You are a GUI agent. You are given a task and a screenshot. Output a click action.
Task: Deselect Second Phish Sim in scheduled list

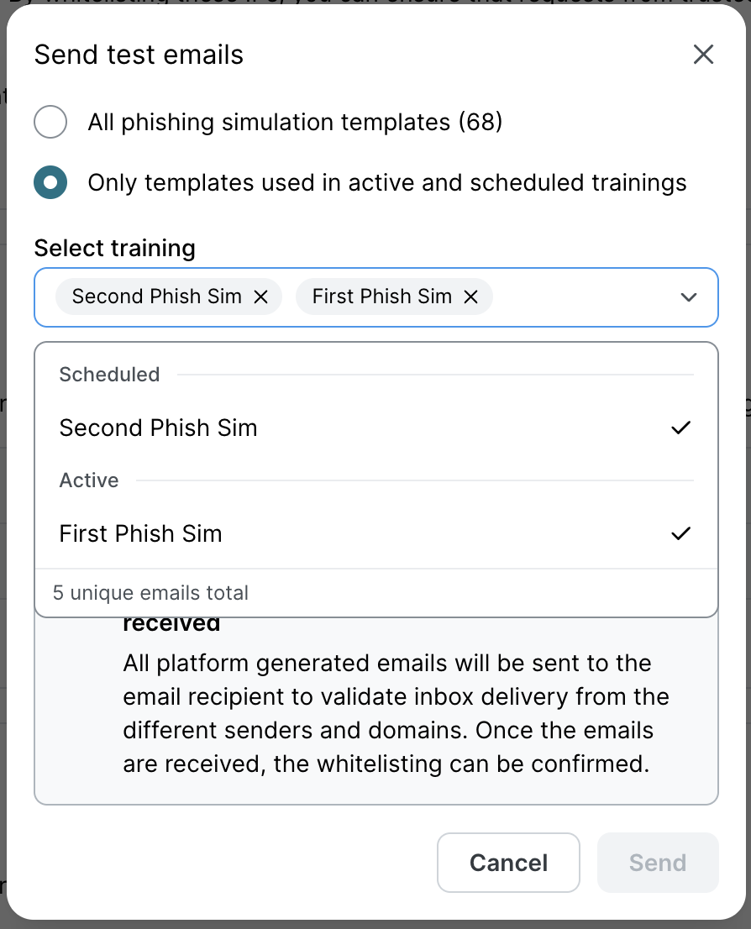tap(159, 428)
